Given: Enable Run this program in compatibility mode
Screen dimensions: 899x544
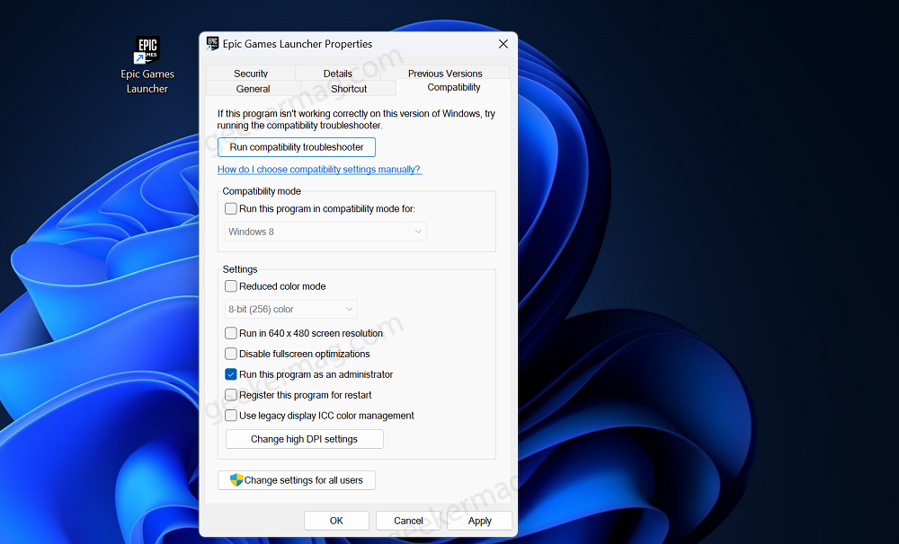Looking at the screenshot, I should (x=231, y=209).
